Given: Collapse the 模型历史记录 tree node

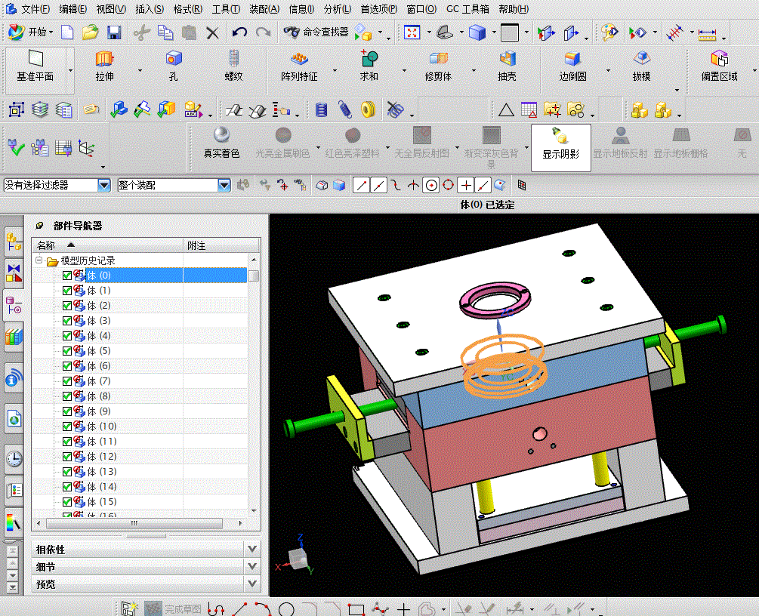Looking at the screenshot, I should [x=39, y=260].
